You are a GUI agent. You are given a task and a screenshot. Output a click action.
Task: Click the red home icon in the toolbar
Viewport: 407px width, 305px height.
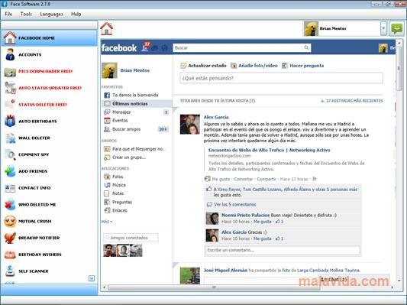pos(107,28)
